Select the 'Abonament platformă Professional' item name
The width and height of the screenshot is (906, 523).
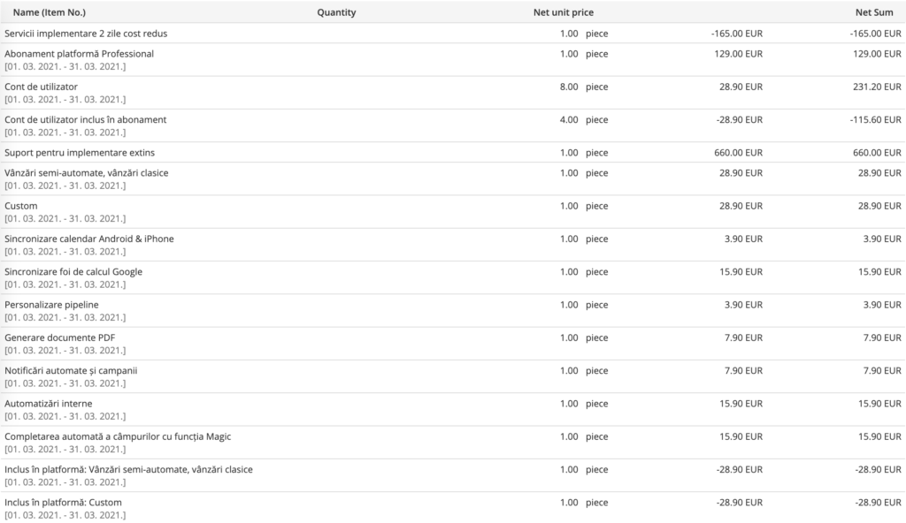coord(79,54)
